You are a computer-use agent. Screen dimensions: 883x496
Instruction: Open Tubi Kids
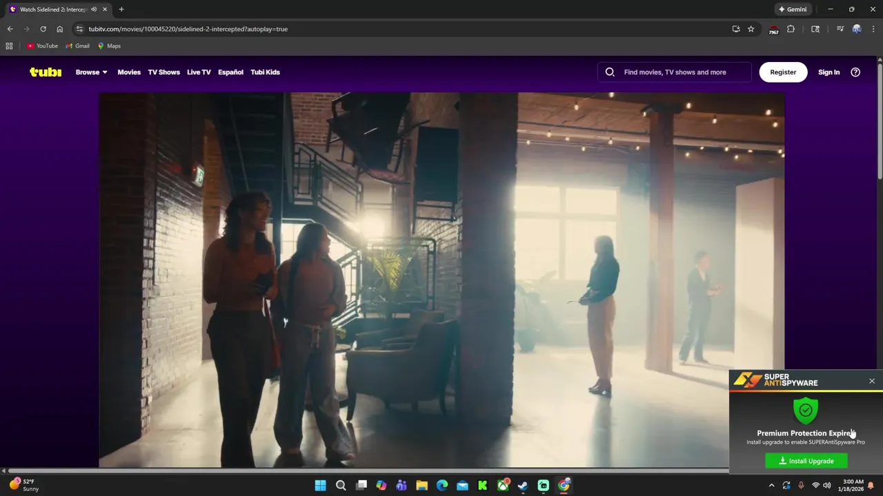point(265,72)
